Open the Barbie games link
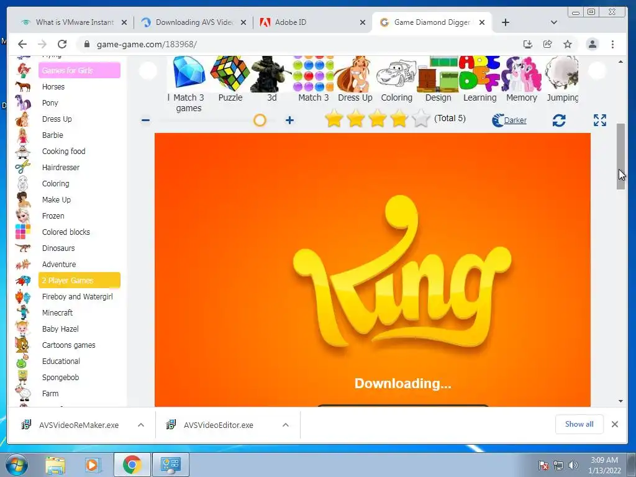The width and height of the screenshot is (636, 477). [x=52, y=135]
